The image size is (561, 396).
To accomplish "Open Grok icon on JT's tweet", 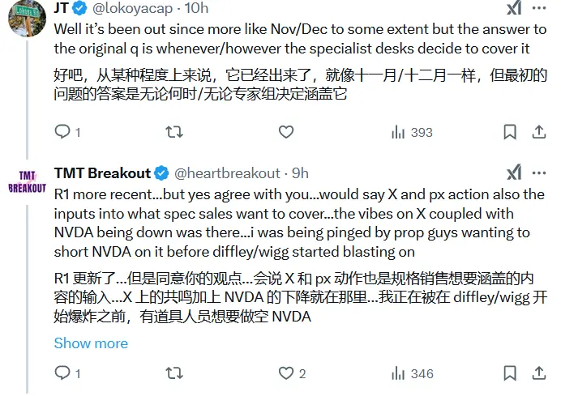I will click(x=514, y=9).
